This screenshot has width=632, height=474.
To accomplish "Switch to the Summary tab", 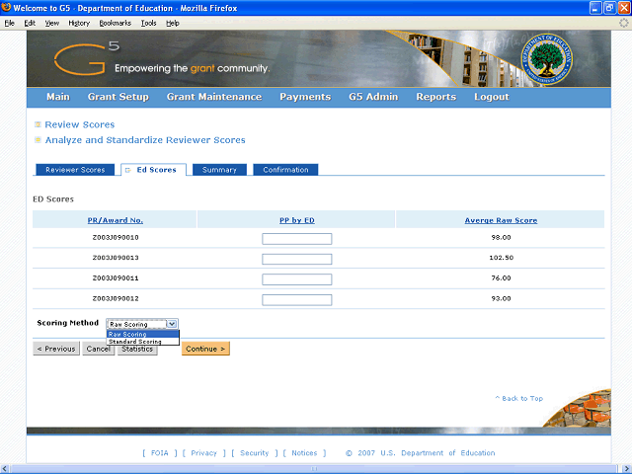I will click(219, 170).
